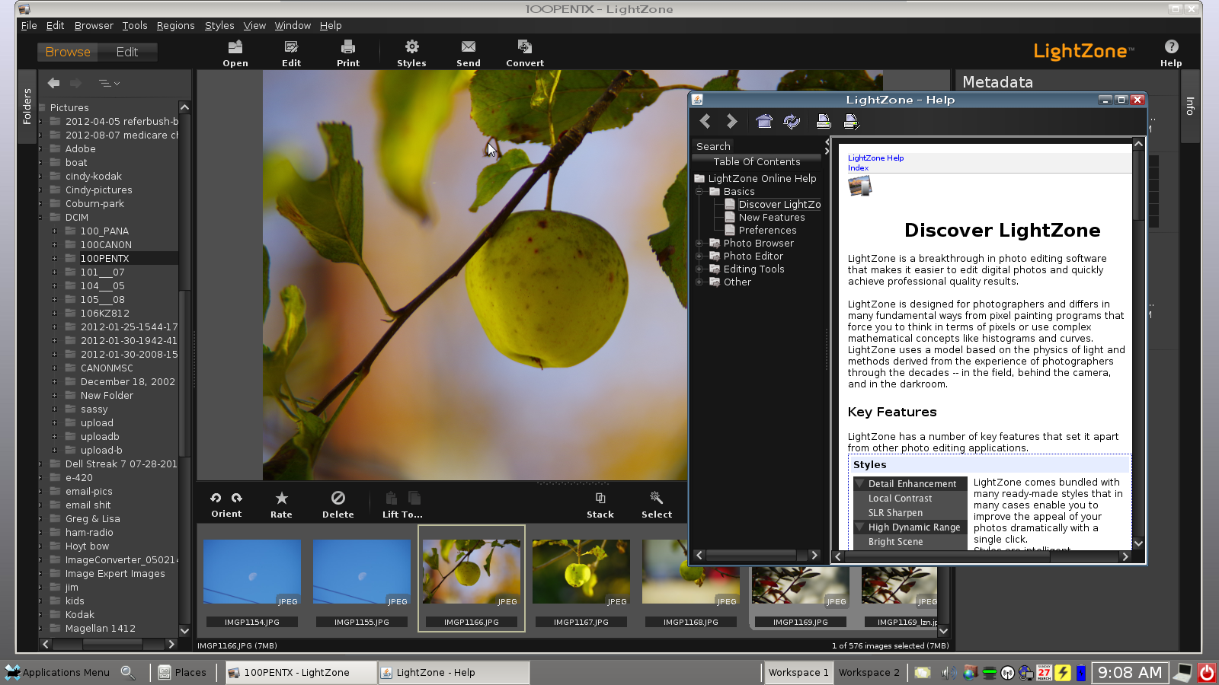Click the Edit toolbar icon
The width and height of the screenshot is (1219, 685).
click(291, 47)
